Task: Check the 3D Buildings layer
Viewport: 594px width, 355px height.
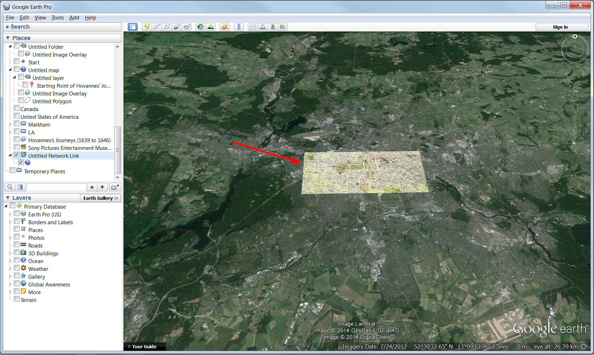Action: click(x=17, y=252)
